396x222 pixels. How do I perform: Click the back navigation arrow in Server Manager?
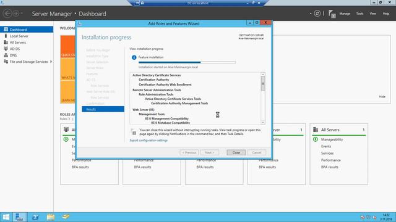7,13
